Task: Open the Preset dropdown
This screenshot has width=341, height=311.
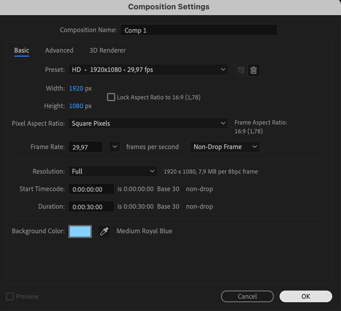Action: [x=148, y=70]
